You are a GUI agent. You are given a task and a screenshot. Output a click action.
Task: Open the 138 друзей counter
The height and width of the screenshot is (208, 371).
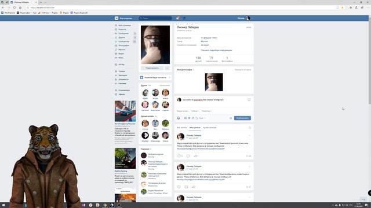pos(198,59)
